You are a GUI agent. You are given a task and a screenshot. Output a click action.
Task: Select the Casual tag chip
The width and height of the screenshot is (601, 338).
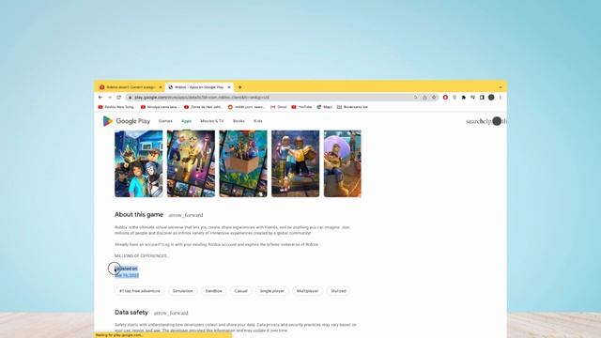pos(240,291)
